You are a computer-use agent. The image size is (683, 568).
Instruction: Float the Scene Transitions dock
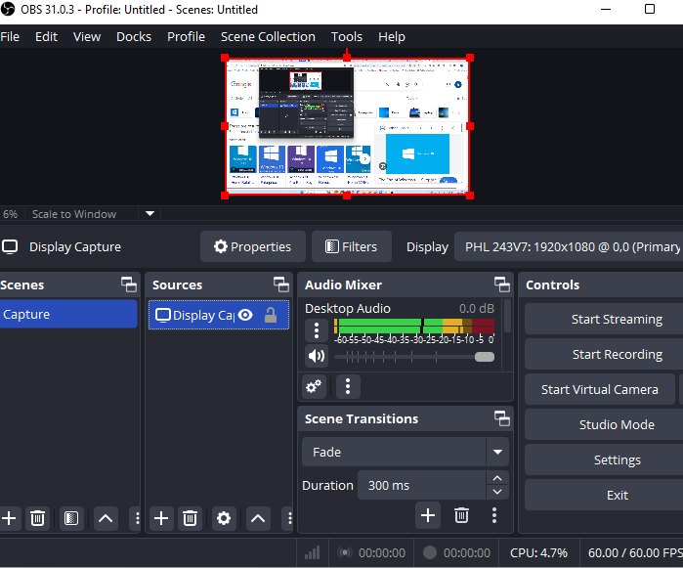coord(502,418)
